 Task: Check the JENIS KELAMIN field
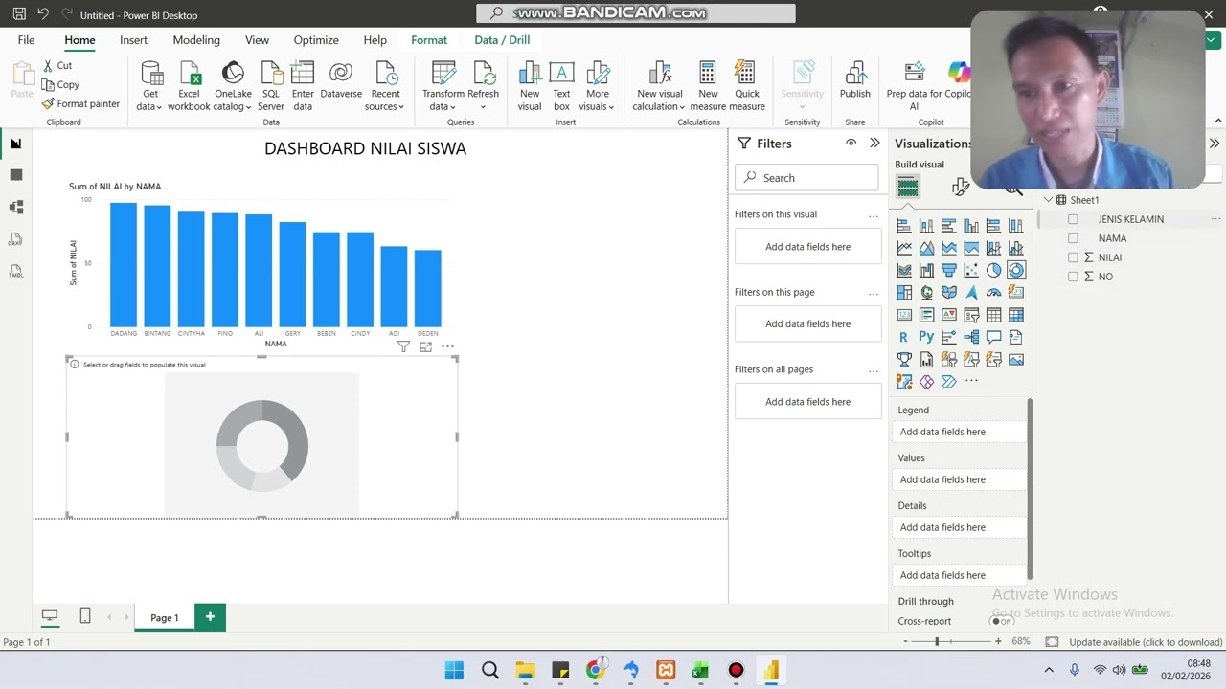(x=1073, y=219)
